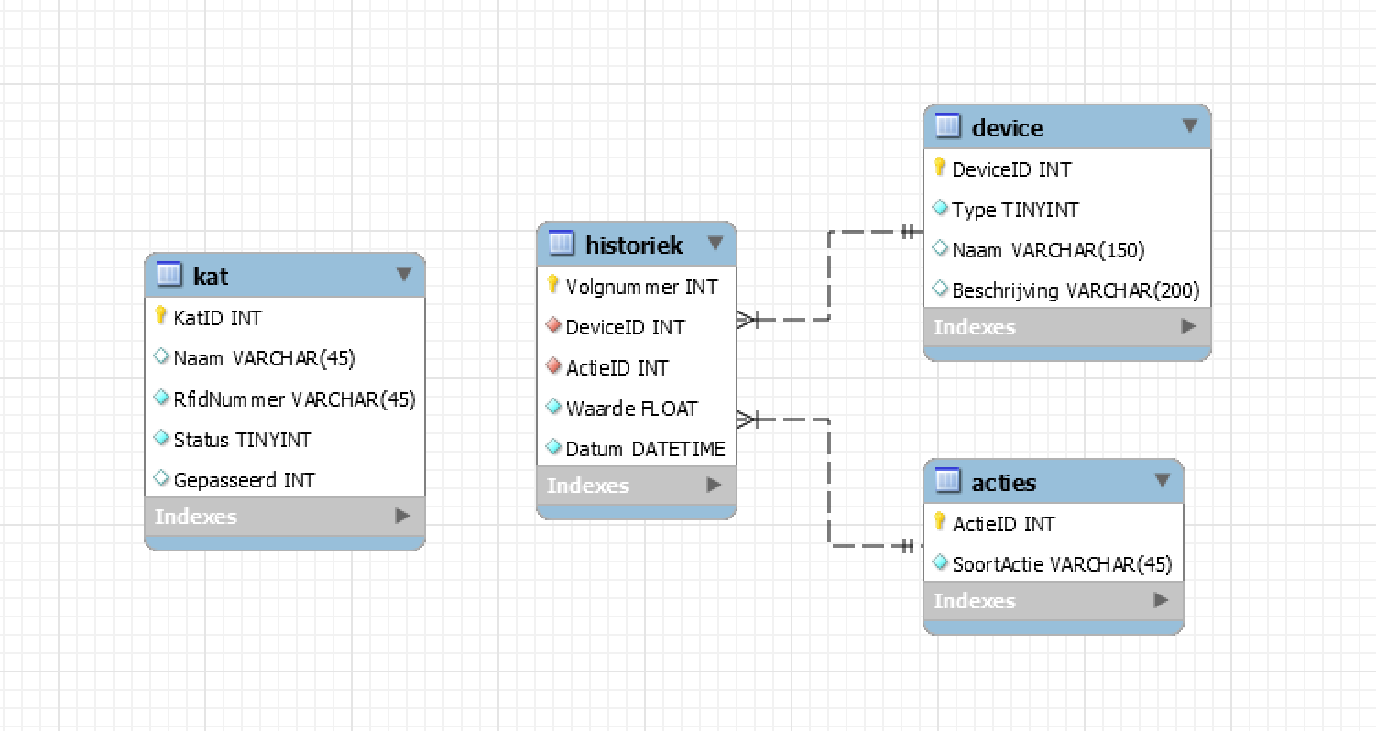Collapse the historiek table with its header arrow
Viewport: 1376px width, 731px height.
coord(715,244)
